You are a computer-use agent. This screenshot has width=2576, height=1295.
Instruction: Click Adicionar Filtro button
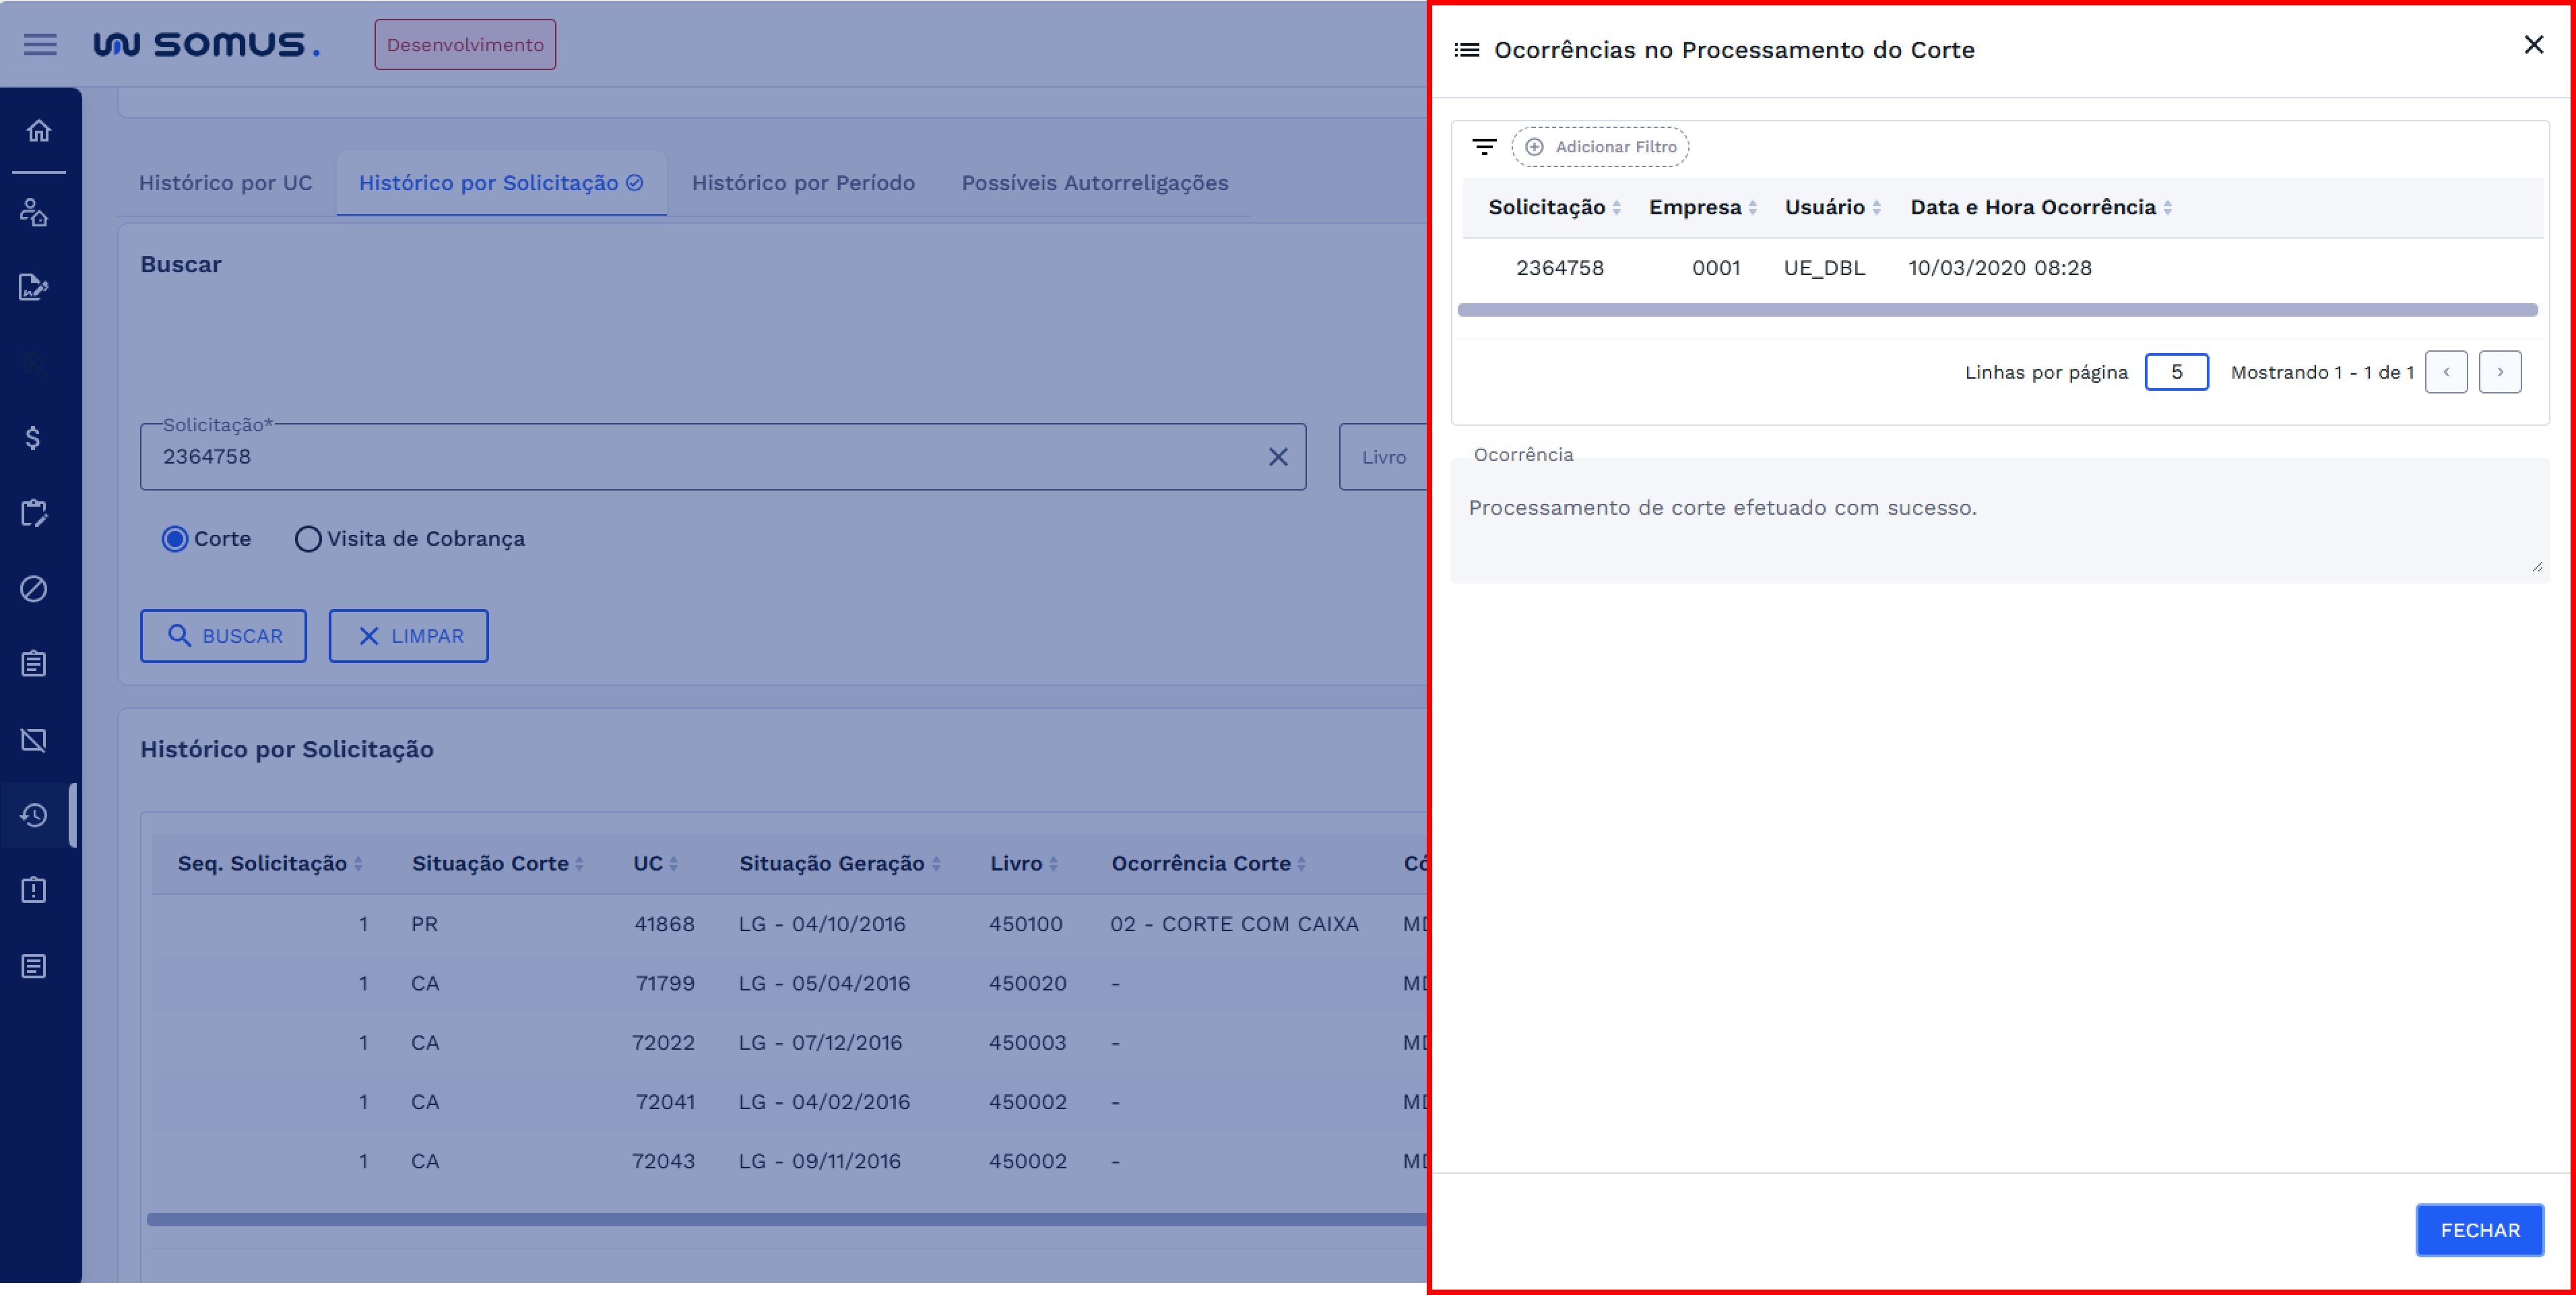1600,147
